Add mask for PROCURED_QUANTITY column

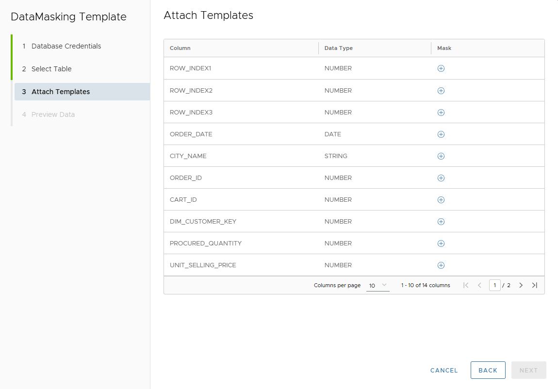point(441,243)
